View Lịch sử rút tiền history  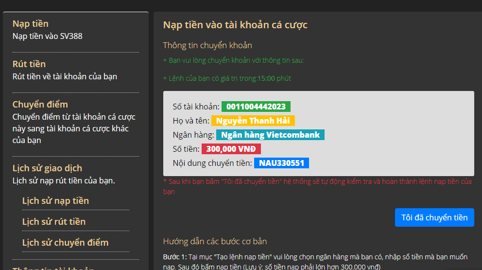[x=54, y=222]
